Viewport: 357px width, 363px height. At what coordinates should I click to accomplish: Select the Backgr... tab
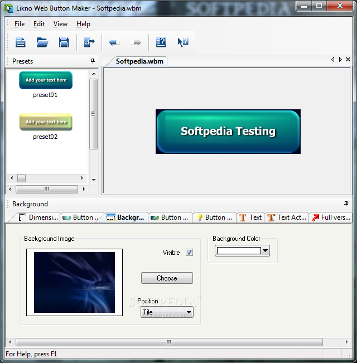pos(126,217)
